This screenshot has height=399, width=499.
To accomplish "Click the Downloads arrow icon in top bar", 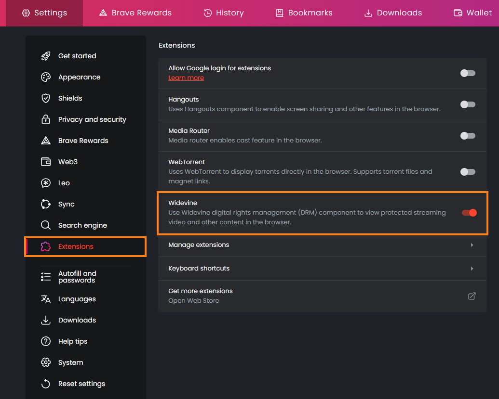I will click(368, 13).
